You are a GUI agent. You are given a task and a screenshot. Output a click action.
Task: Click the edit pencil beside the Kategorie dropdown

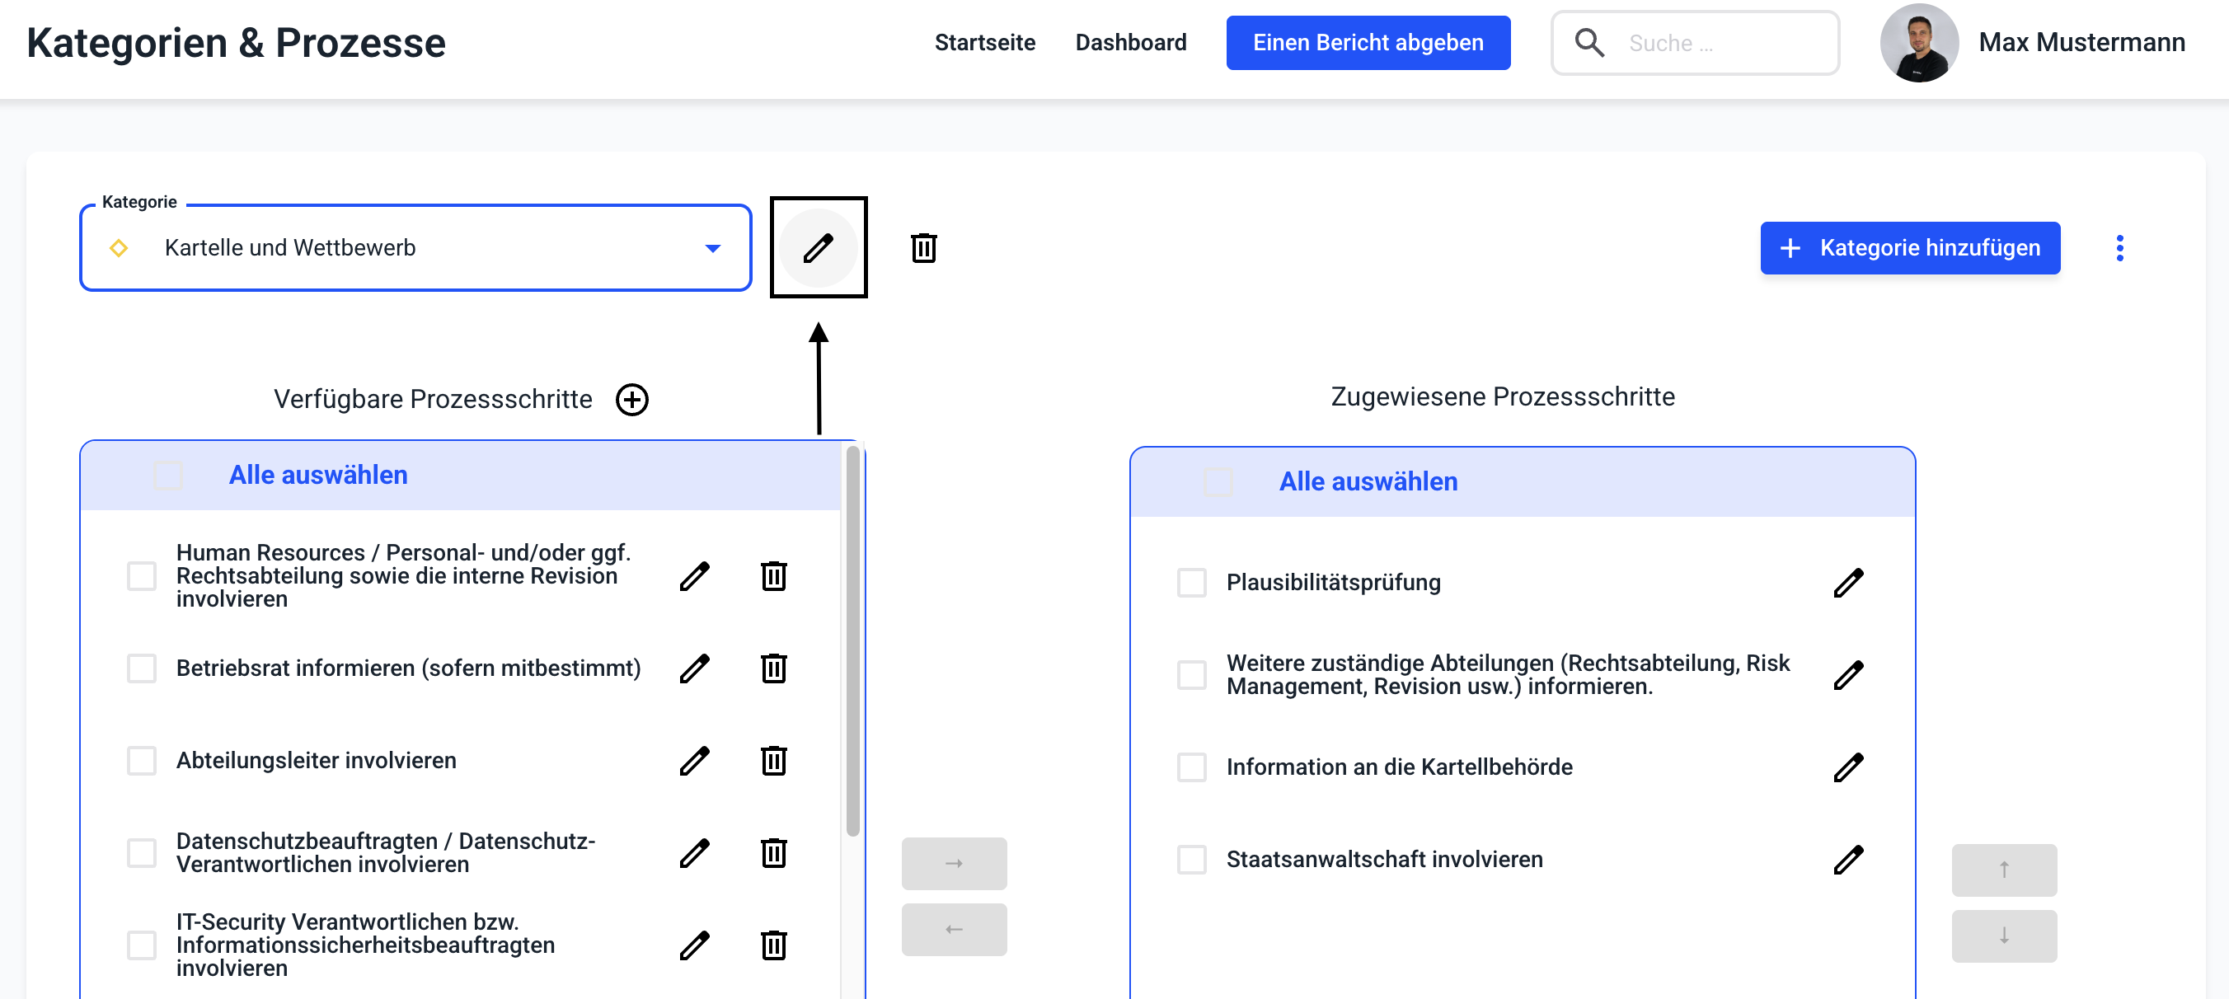[818, 248]
